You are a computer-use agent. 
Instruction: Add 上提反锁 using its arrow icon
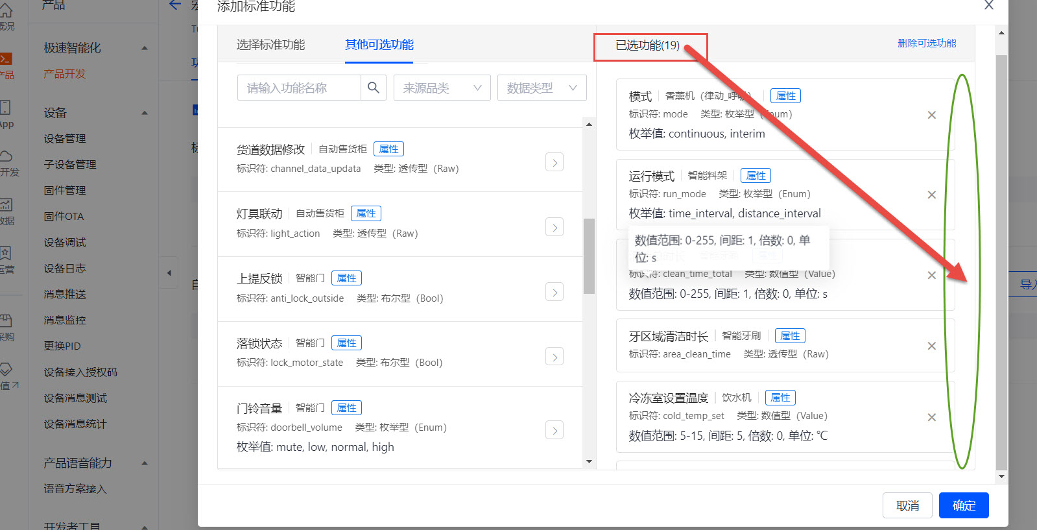(554, 292)
